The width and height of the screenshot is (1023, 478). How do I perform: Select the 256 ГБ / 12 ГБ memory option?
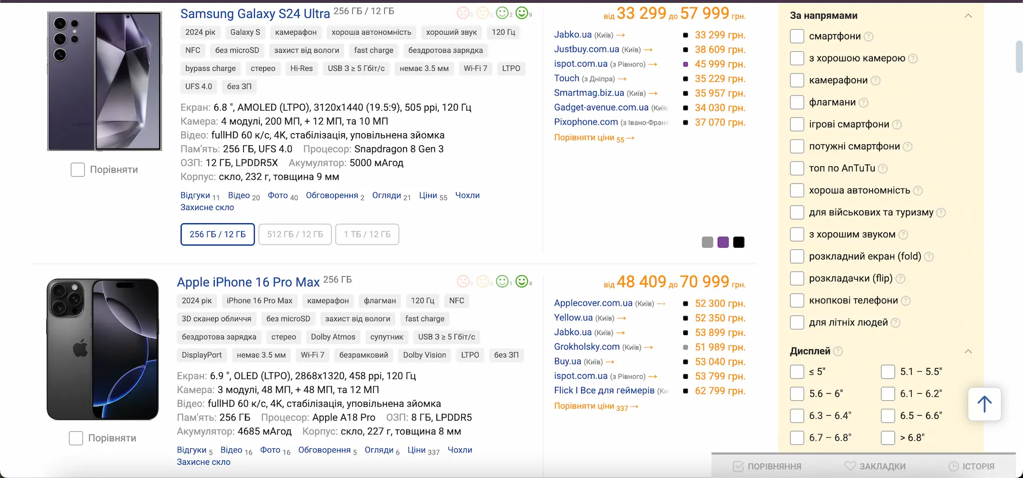click(x=217, y=234)
